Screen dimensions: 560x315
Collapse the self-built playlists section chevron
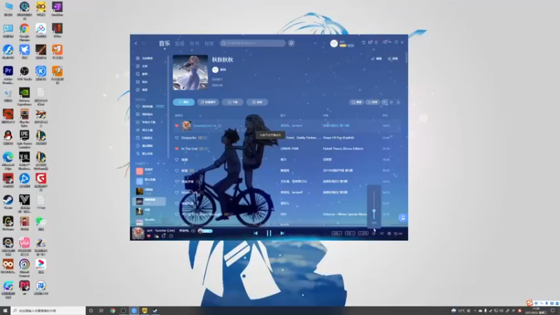164,163
